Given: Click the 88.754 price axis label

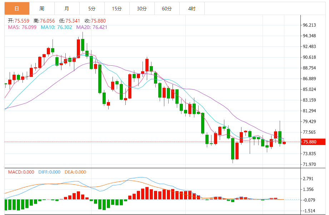Looking at the screenshot, I should click(309, 68).
